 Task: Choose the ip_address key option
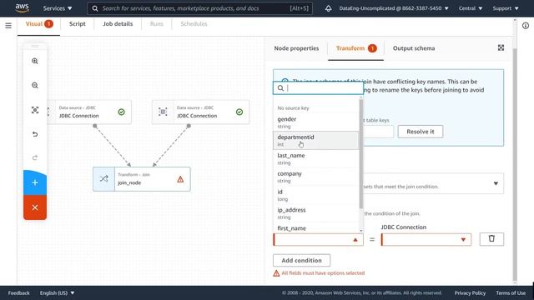point(316,213)
